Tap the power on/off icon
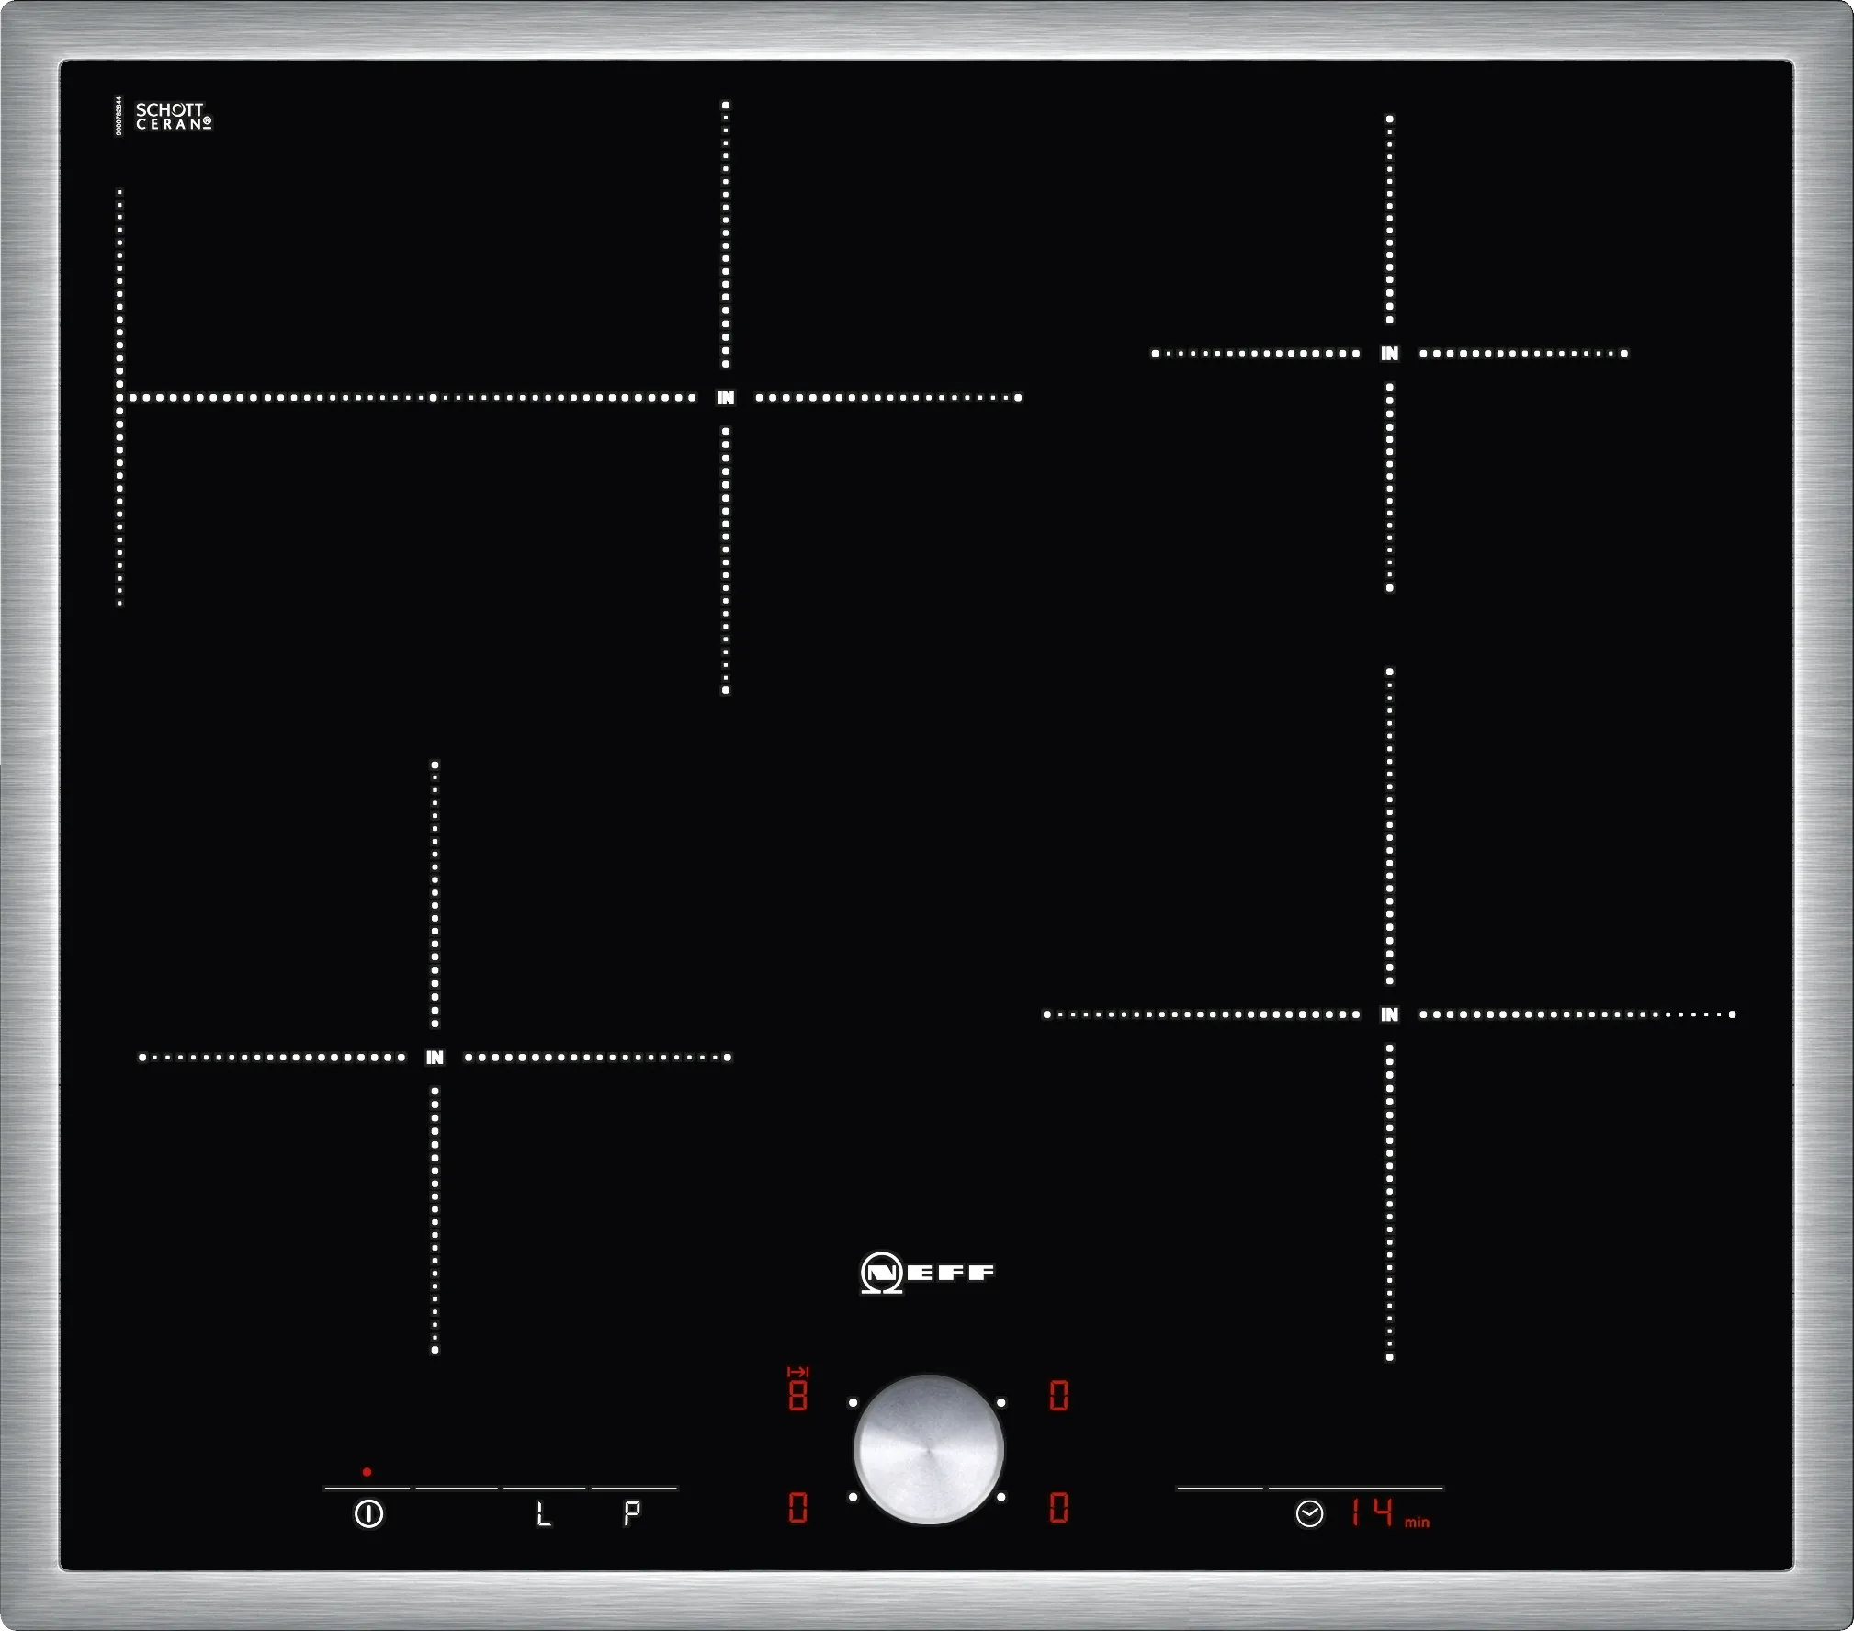This screenshot has height=1631, width=1854. [367, 1514]
